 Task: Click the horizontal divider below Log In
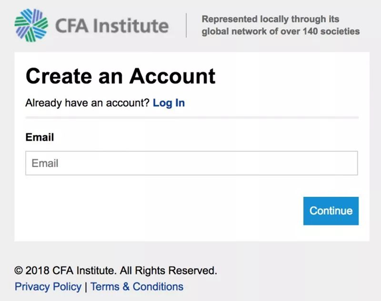point(192,117)
